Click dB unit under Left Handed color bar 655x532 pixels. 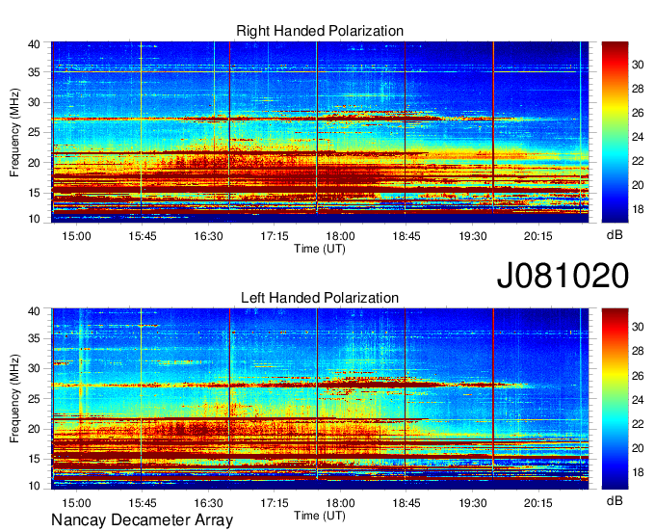(615, 500)
